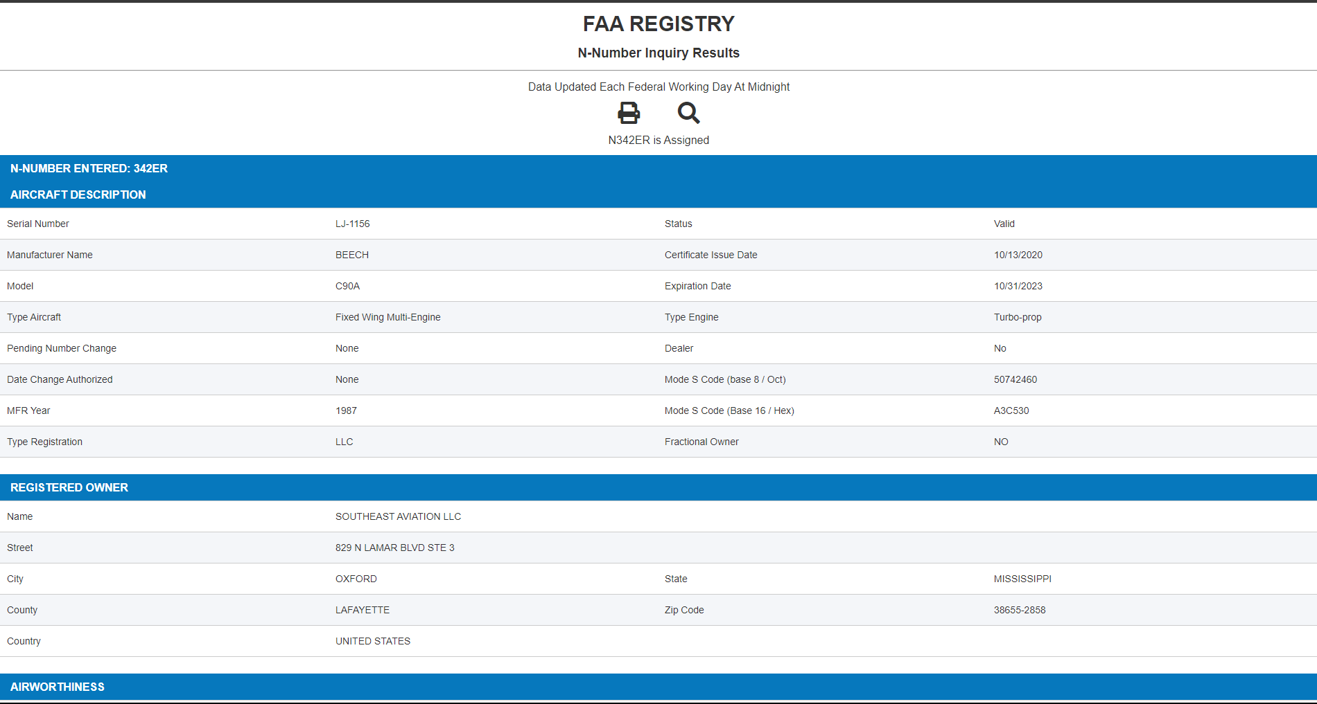The image size is (1317, 704).
Task: Click the 'Certificate Issue Date' label
Action: pos(711,255)
